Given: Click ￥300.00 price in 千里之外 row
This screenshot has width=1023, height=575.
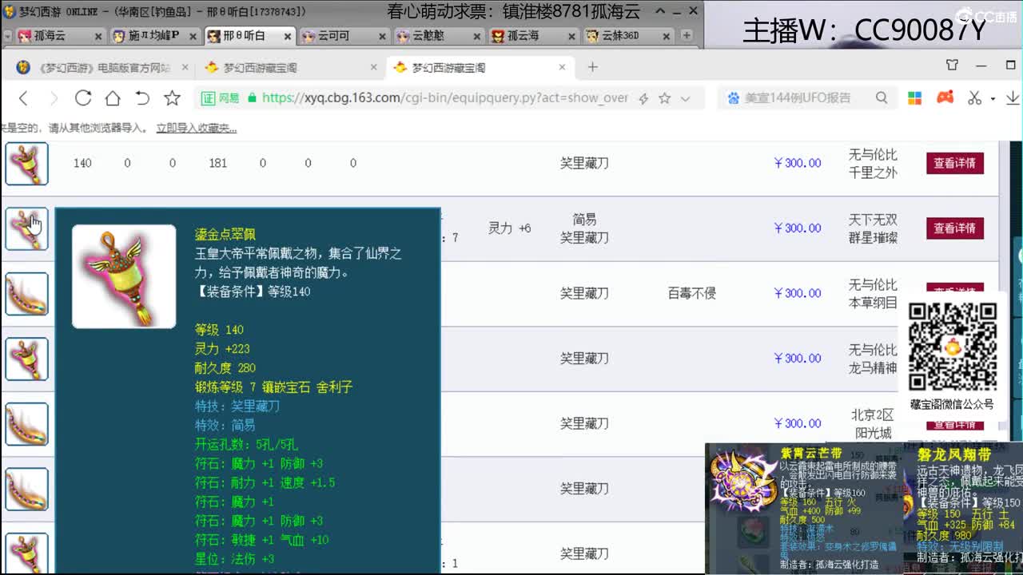Looking at the screenshot, I should coord(798,163).
